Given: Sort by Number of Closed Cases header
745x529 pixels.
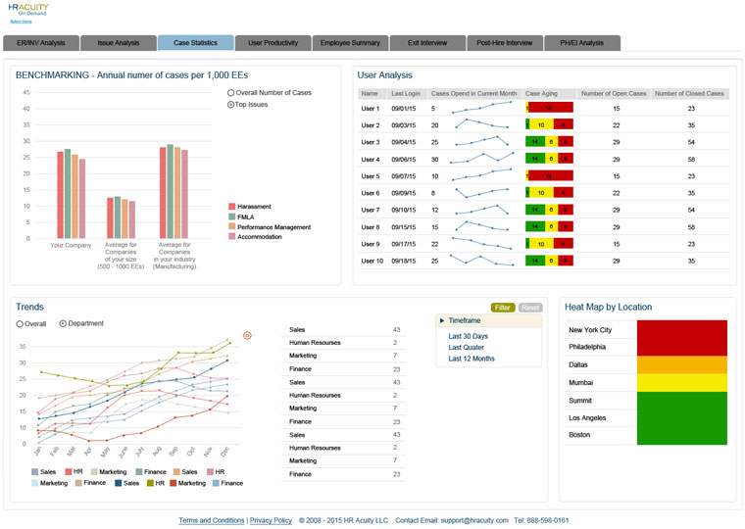Looking at the screenshot, I should pyautogui.click(x=689, y=93).
